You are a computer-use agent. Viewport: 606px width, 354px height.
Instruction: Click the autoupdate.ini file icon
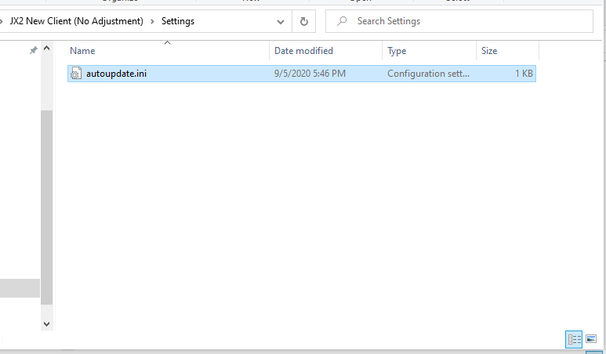[x=76, y=74]
